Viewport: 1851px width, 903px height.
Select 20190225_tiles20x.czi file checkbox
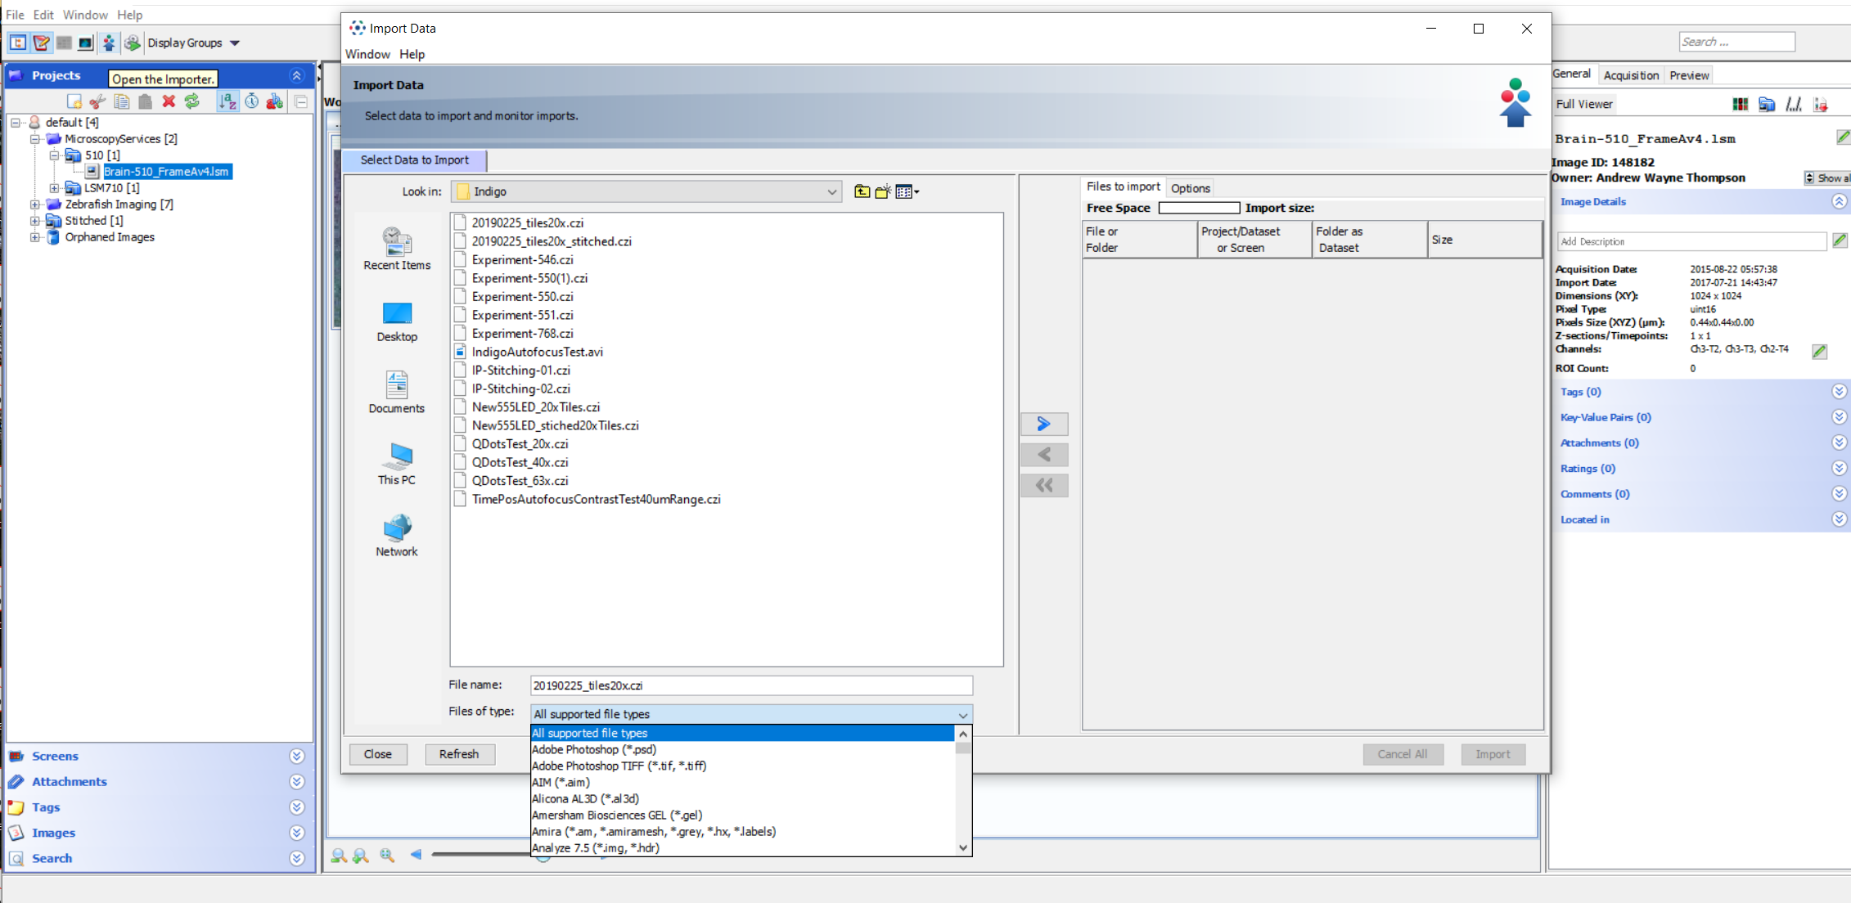click(459, 222)
